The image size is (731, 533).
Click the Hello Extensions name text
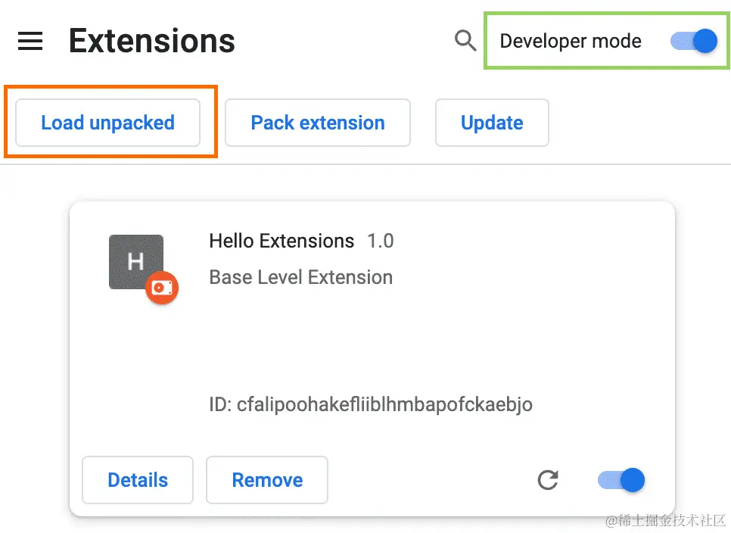(282, 242)
